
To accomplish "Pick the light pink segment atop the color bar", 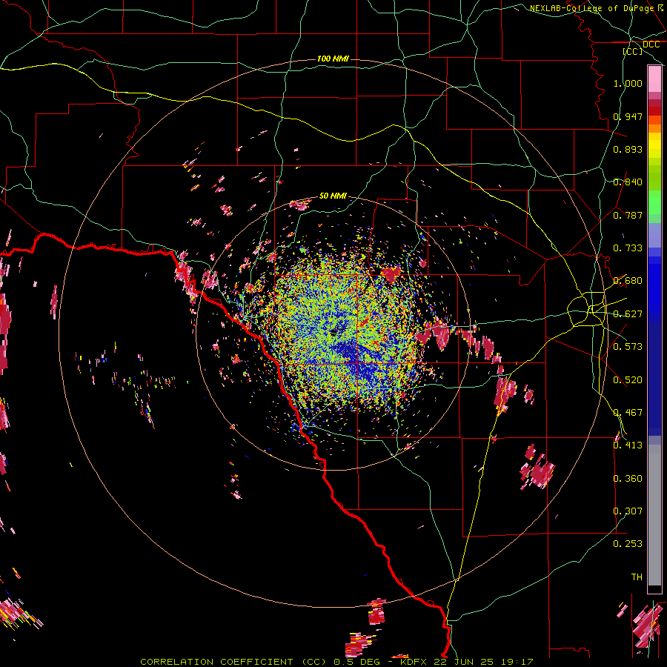I will point(654,79).
